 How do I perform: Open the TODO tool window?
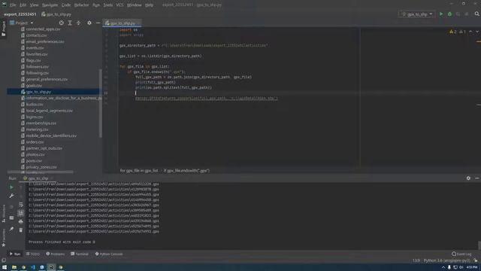tap(33, 254)
